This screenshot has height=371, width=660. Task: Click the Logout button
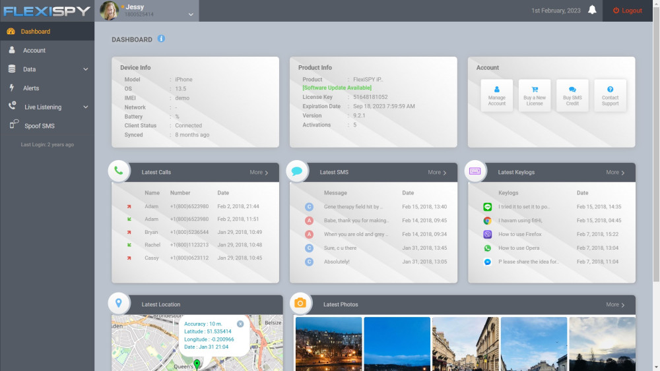[x=627, y=11]
